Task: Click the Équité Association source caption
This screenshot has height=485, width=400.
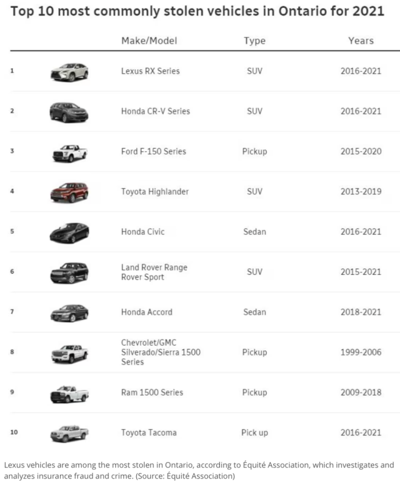Action: 199,470
